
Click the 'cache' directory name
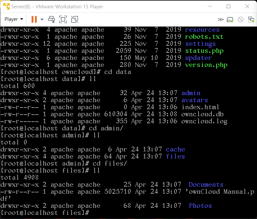(x=176, y=150)
